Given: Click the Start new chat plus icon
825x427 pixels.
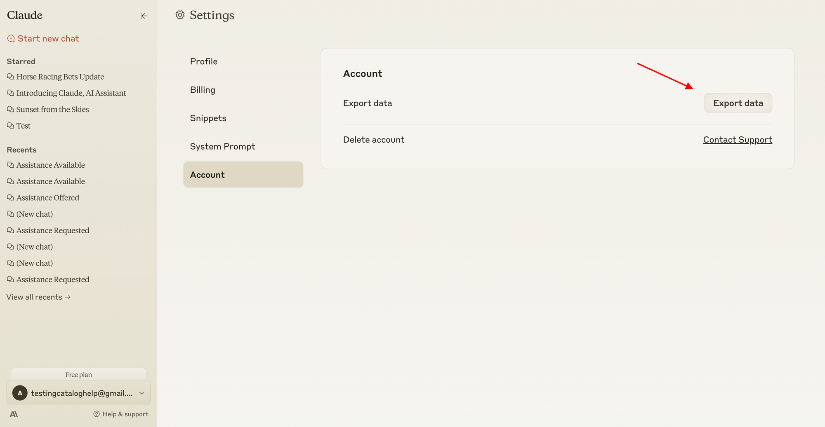Looking at the screenshot, I should point(11,38).
